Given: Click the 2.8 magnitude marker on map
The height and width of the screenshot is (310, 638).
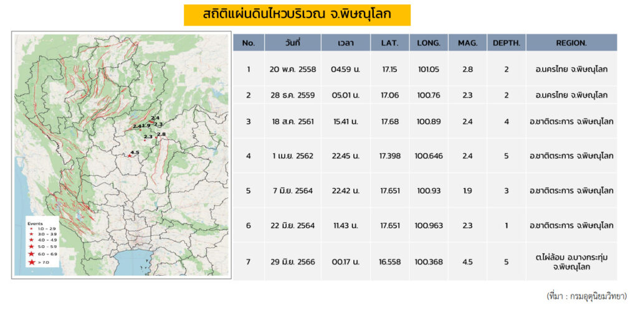Looking at the screenshot, I should coord(157,138).
